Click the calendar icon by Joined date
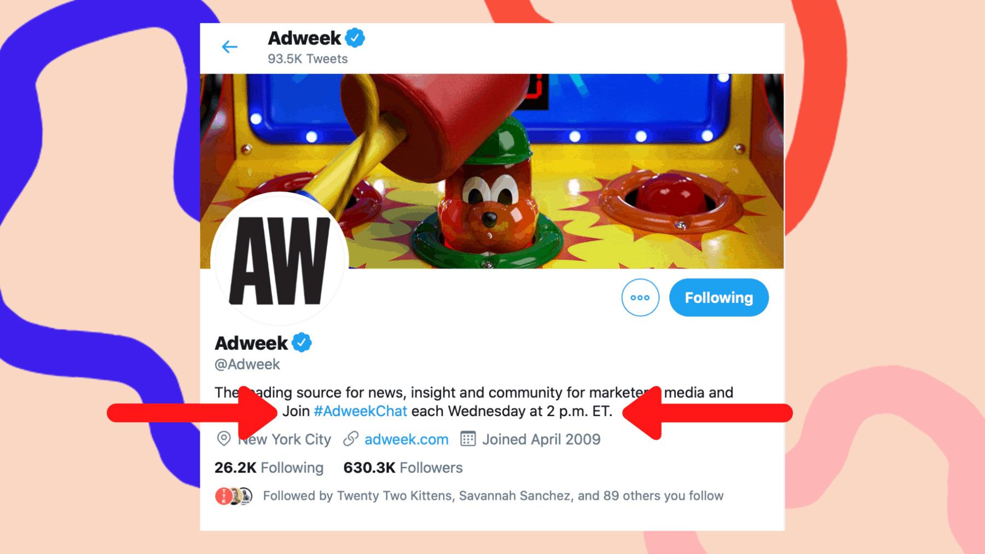985x554 pixels. click(468, 439)
